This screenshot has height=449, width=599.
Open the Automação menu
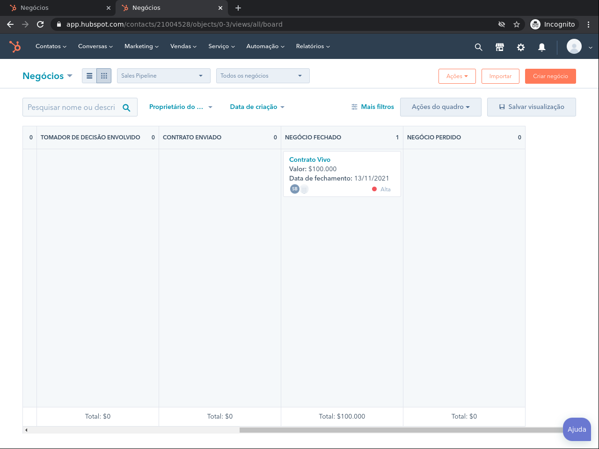click(265, 46)
